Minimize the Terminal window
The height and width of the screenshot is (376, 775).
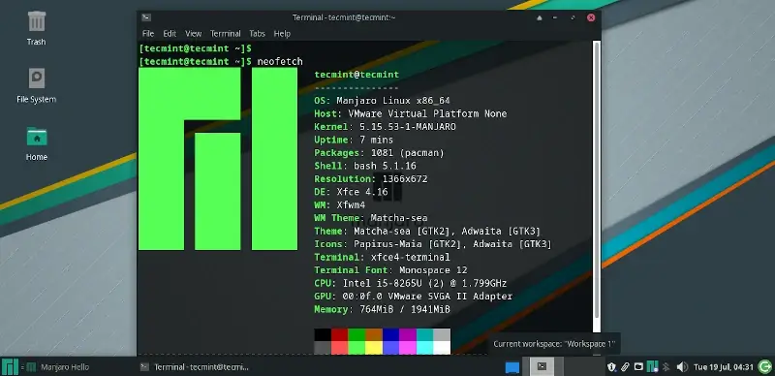coord(556,17)
